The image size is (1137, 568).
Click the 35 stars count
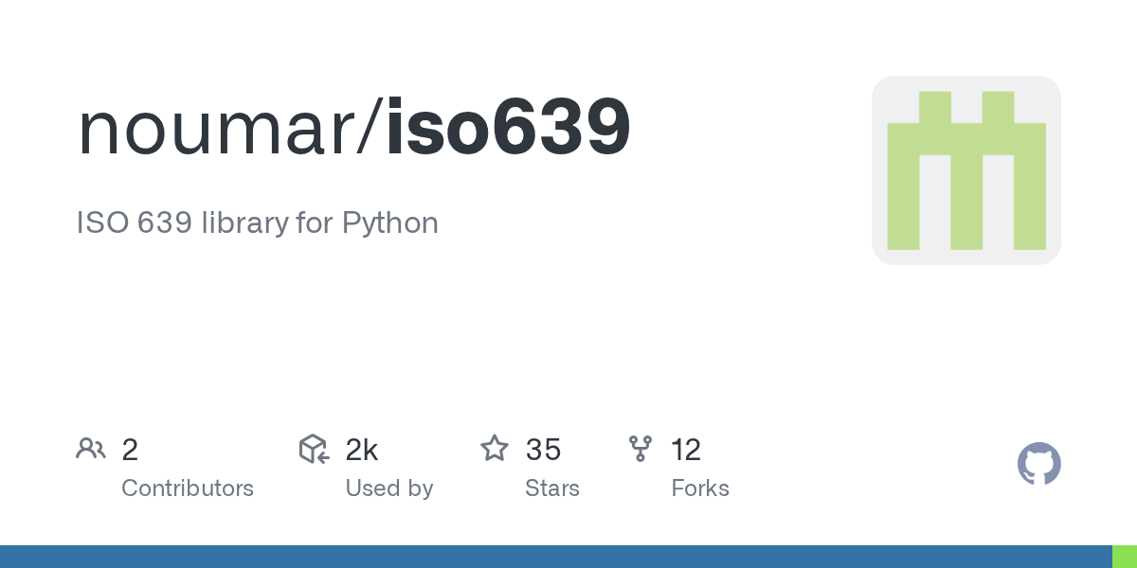(543, 450)
